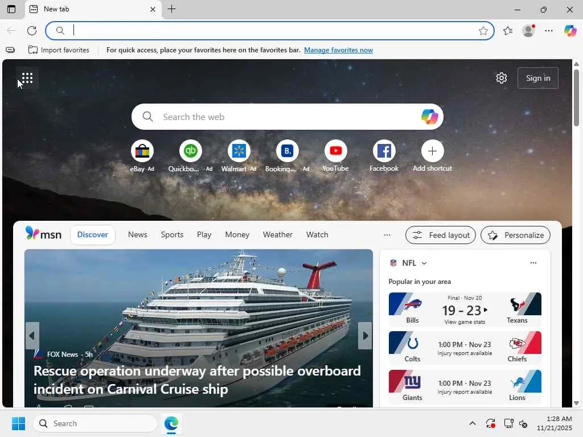Click the Edge icon on the taskbar
The width and height of the screenshot is (583, 437).
click(x=171, y=423)
